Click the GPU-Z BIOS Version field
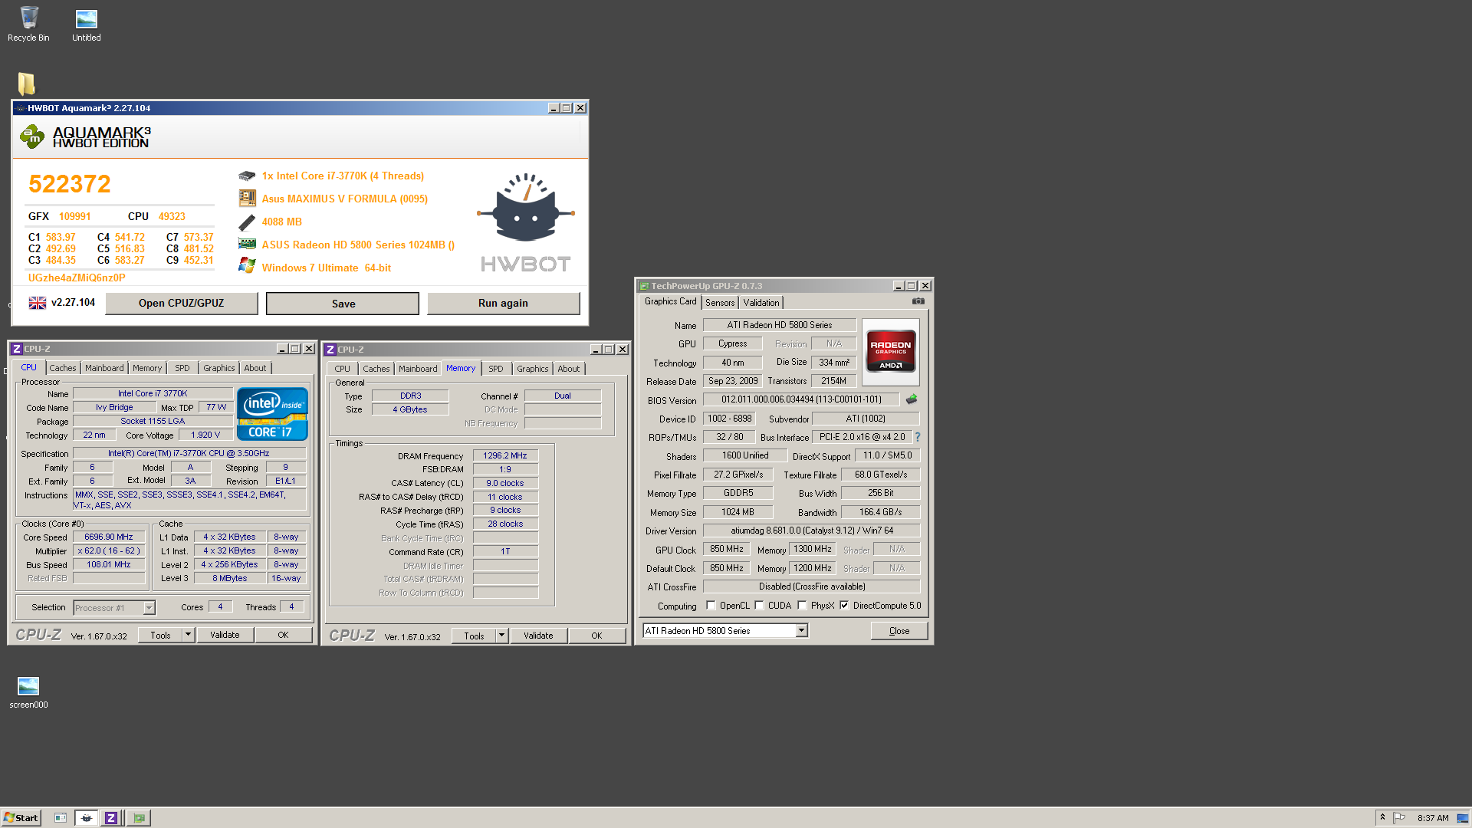The image size is (1472, 828). click(x=801, y=399)
